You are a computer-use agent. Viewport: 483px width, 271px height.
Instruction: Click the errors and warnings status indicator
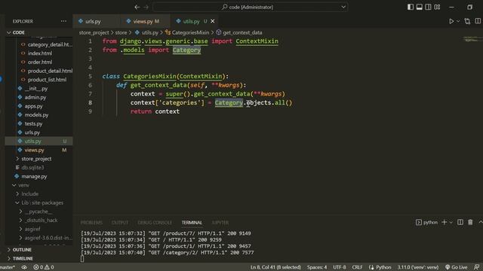[44, 267]
